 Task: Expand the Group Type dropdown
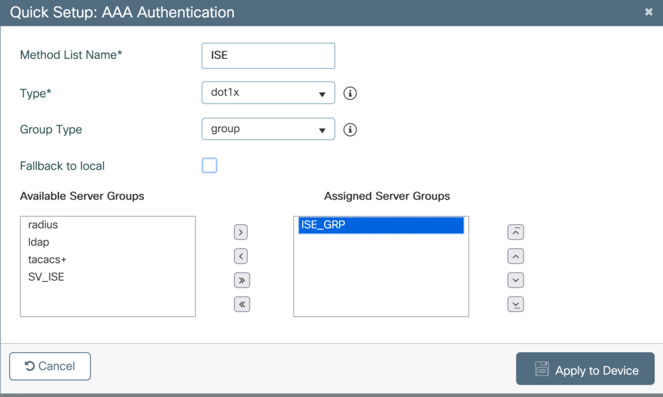click(268, 129)
